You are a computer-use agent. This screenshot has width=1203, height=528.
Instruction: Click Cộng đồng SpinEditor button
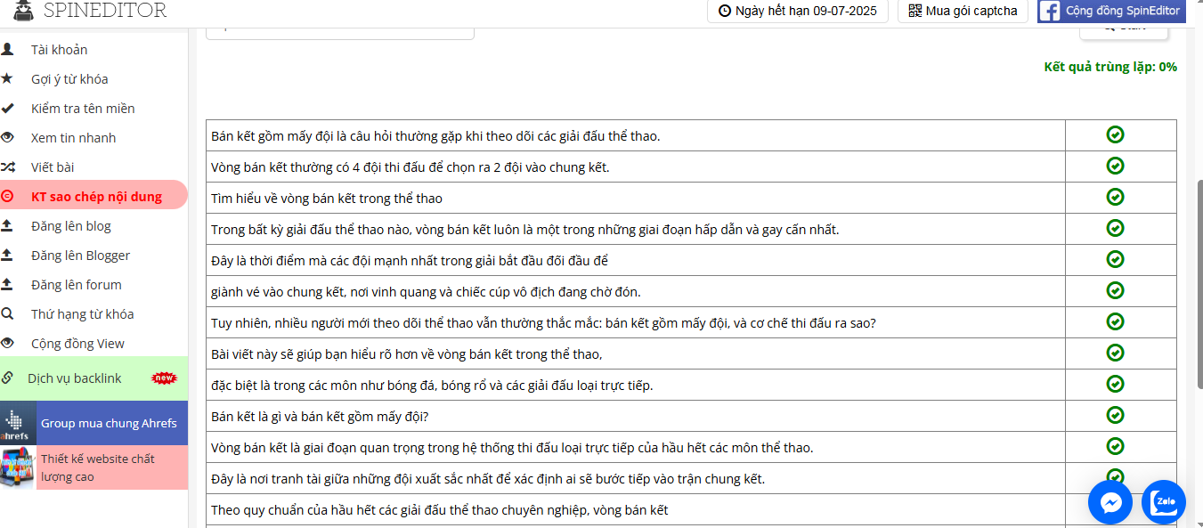coord(1111,11)
